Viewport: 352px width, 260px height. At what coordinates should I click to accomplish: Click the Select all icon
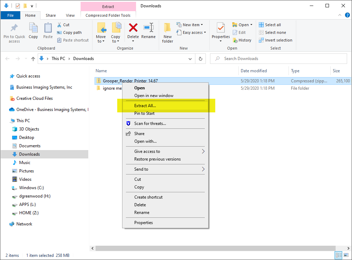point(261,25)
